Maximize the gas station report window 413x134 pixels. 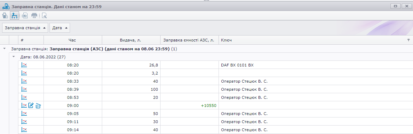(x=395, y=6)
